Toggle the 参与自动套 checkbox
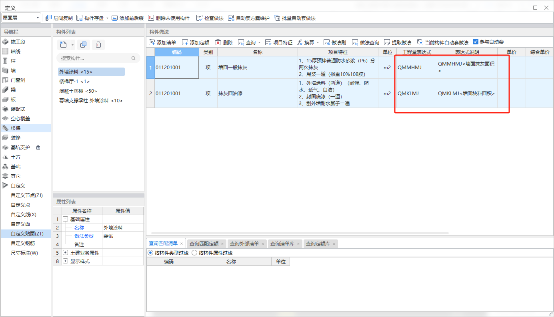This screenshot has width=554, height=317. [475, 42]
